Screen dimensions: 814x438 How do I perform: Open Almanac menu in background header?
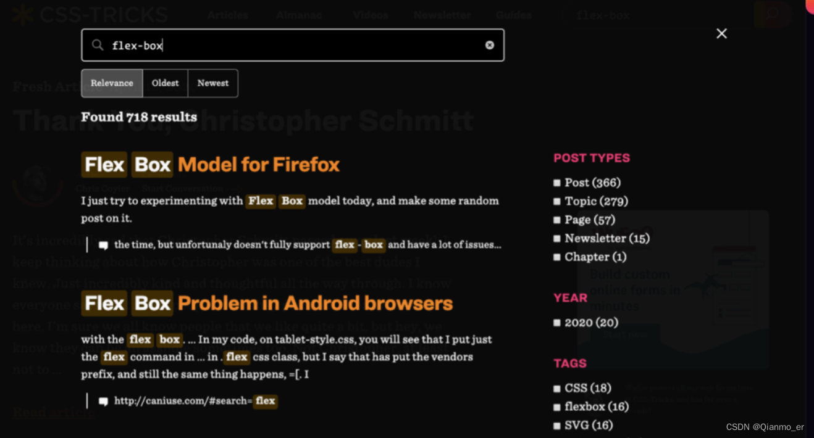click(x=298, y=15)
